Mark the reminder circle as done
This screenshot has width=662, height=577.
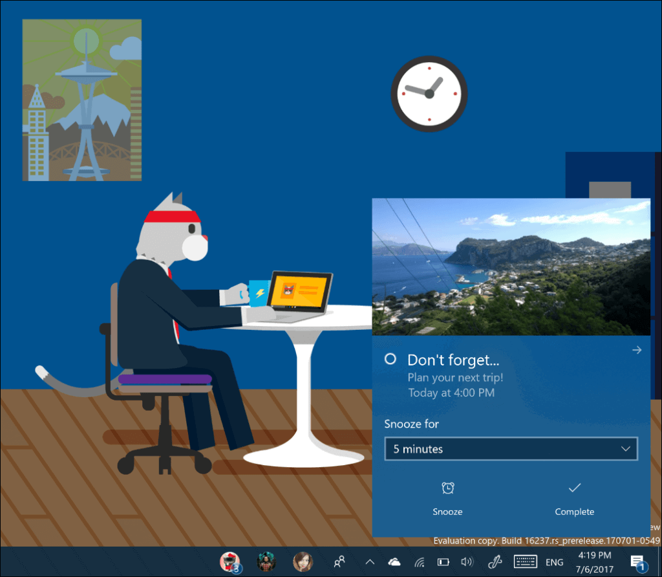pyautogui.click(x=390, y=360)
